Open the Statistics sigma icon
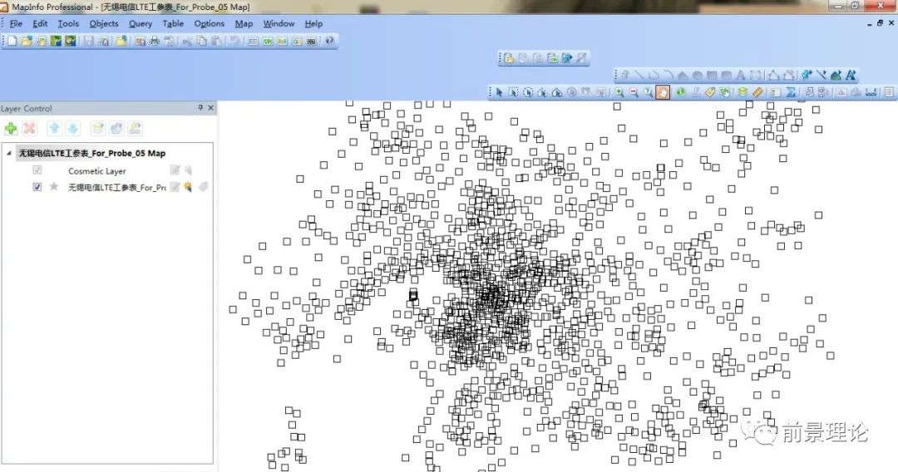This screenshot has width=898, height=472. tap(791, 92)
